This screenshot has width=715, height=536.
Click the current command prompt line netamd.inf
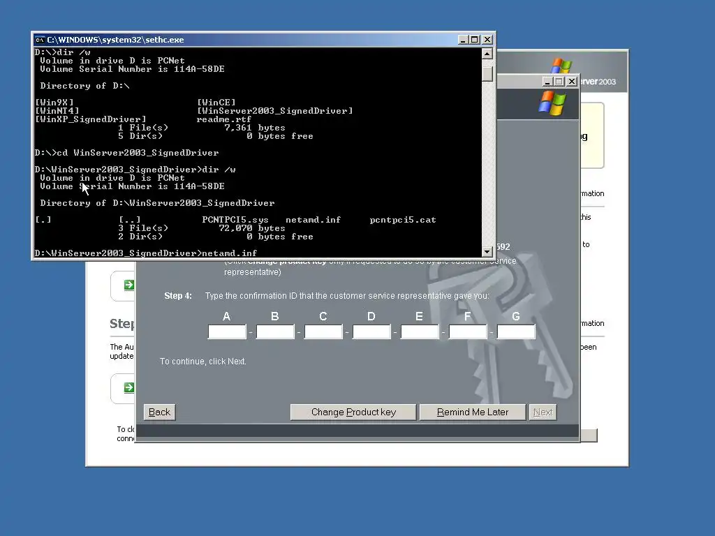[x=146, y=253]
